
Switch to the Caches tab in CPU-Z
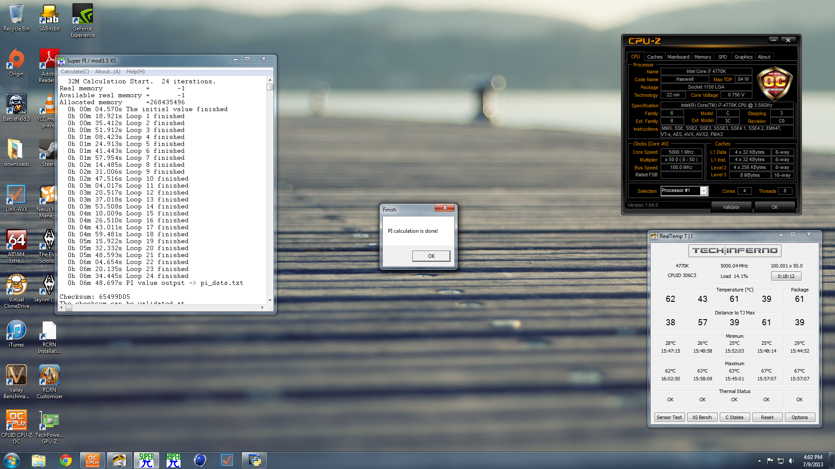(655, 57)
